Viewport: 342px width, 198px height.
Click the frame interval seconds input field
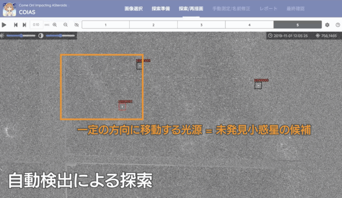[x=37, y=25]
